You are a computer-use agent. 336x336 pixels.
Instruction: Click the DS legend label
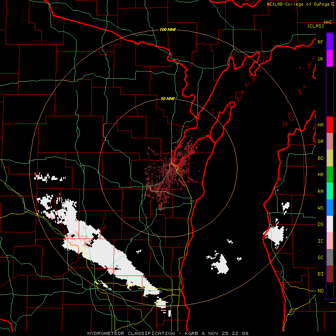pos(320,224)
